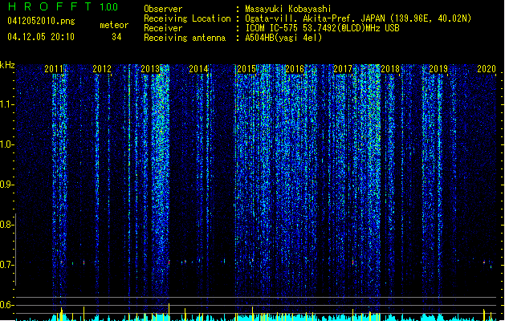Click the filename 0412052010.png

pyautogui.click(x=41, y=21)
